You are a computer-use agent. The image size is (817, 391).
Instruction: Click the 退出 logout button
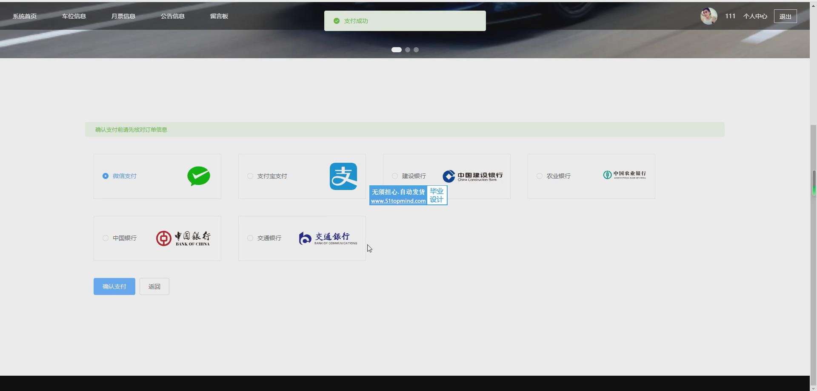pyautogui.click(x=785, y=16)
